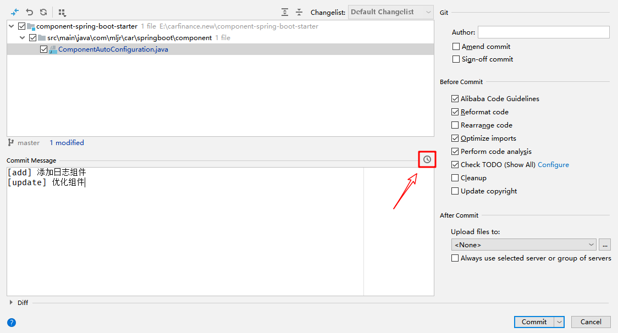Click the Show Diff icon in toolbar
Viewport: 618px width, 333px height.
click(x=15, y=12)
